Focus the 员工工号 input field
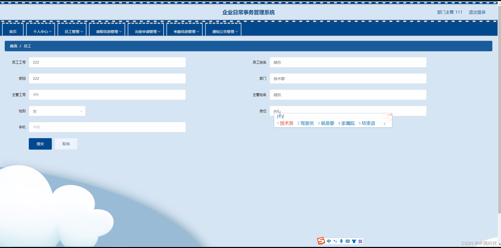 coord(107,62)
